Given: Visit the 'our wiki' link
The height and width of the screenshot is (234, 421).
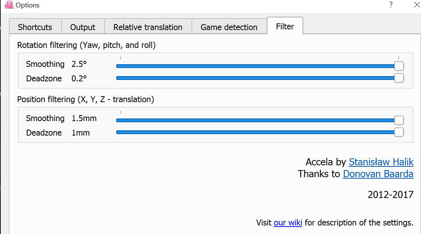Looking at the screenshot, I should pyautogui.click(x=288, y=223).
